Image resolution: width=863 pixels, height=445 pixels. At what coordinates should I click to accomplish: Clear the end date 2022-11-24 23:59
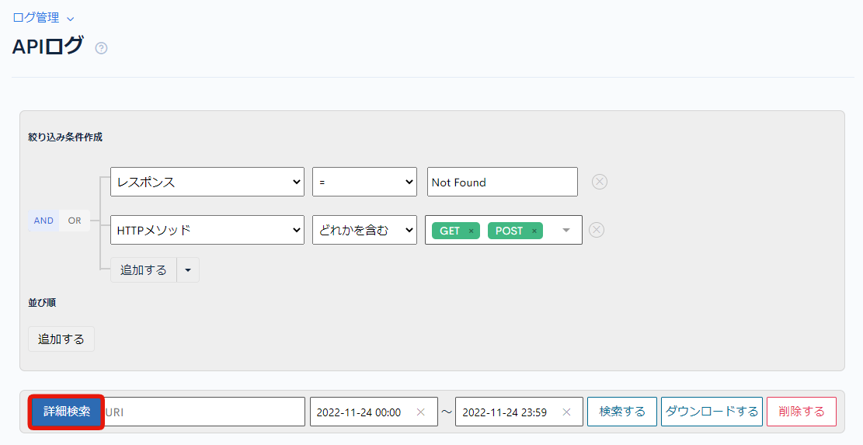tap(566, 412)
